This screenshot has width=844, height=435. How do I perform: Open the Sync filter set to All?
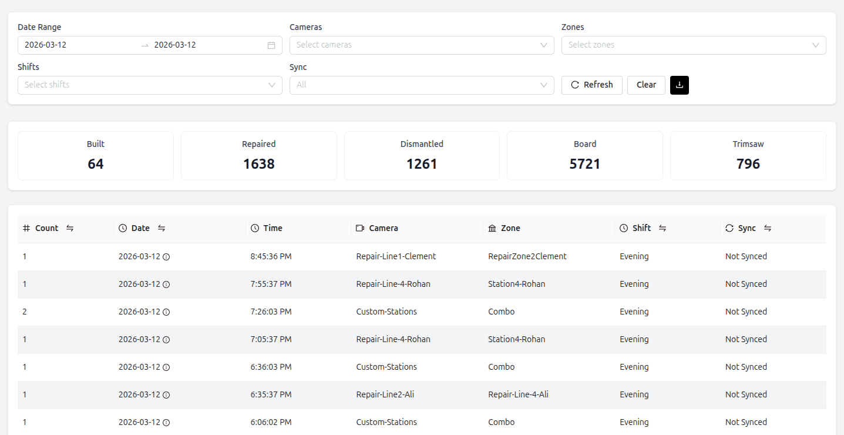click(421, 85)
